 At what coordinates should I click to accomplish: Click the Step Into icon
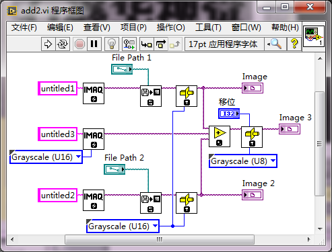pyautogui.click(x=146, y=44)
